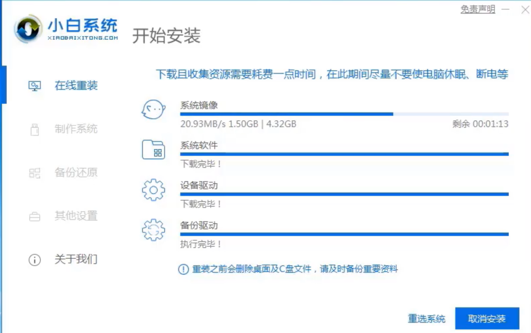Click the 备份驱动 gear icon
Screen dimensions: 531x333
tap(153, 230)
